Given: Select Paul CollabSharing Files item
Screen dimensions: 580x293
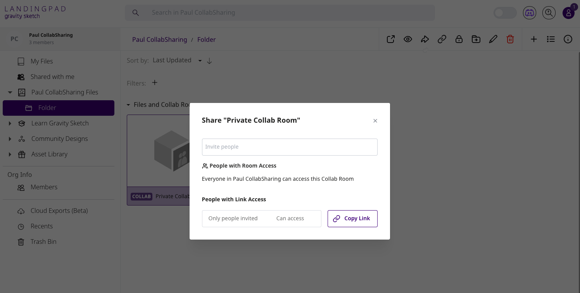Looking at the screenshot, I should coord(64,92).
